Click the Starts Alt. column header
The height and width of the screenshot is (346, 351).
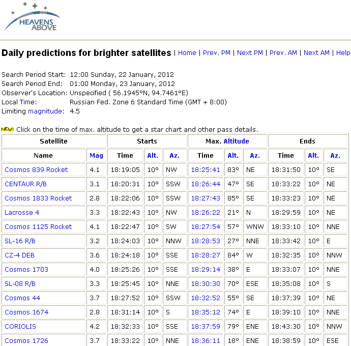point(153,155)
